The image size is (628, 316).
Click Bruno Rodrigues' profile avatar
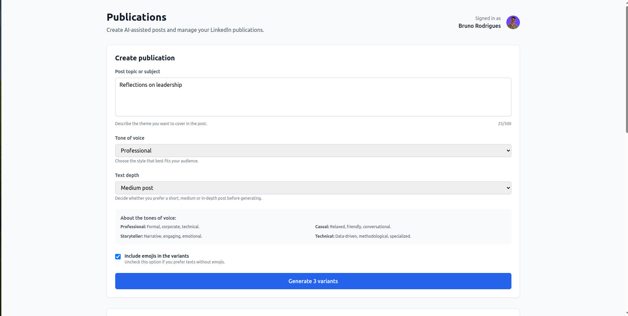[513, 22]
